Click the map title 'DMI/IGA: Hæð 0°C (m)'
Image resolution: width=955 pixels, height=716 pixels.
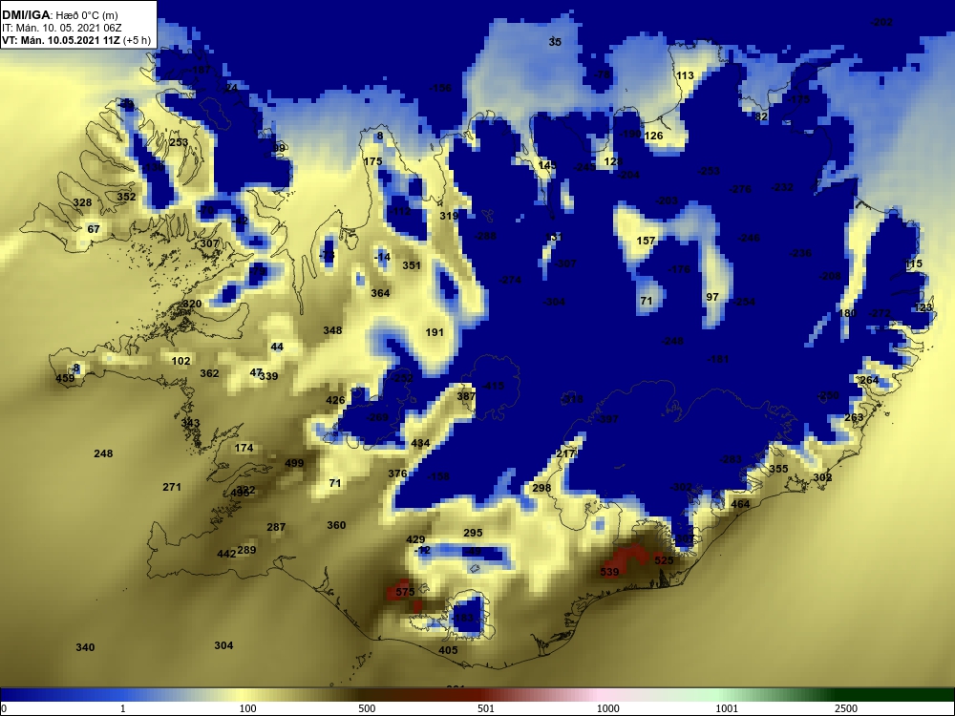click(x=59, y=15)
